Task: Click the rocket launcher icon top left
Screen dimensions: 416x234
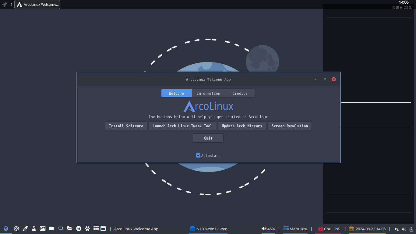Action: (5, 5)
